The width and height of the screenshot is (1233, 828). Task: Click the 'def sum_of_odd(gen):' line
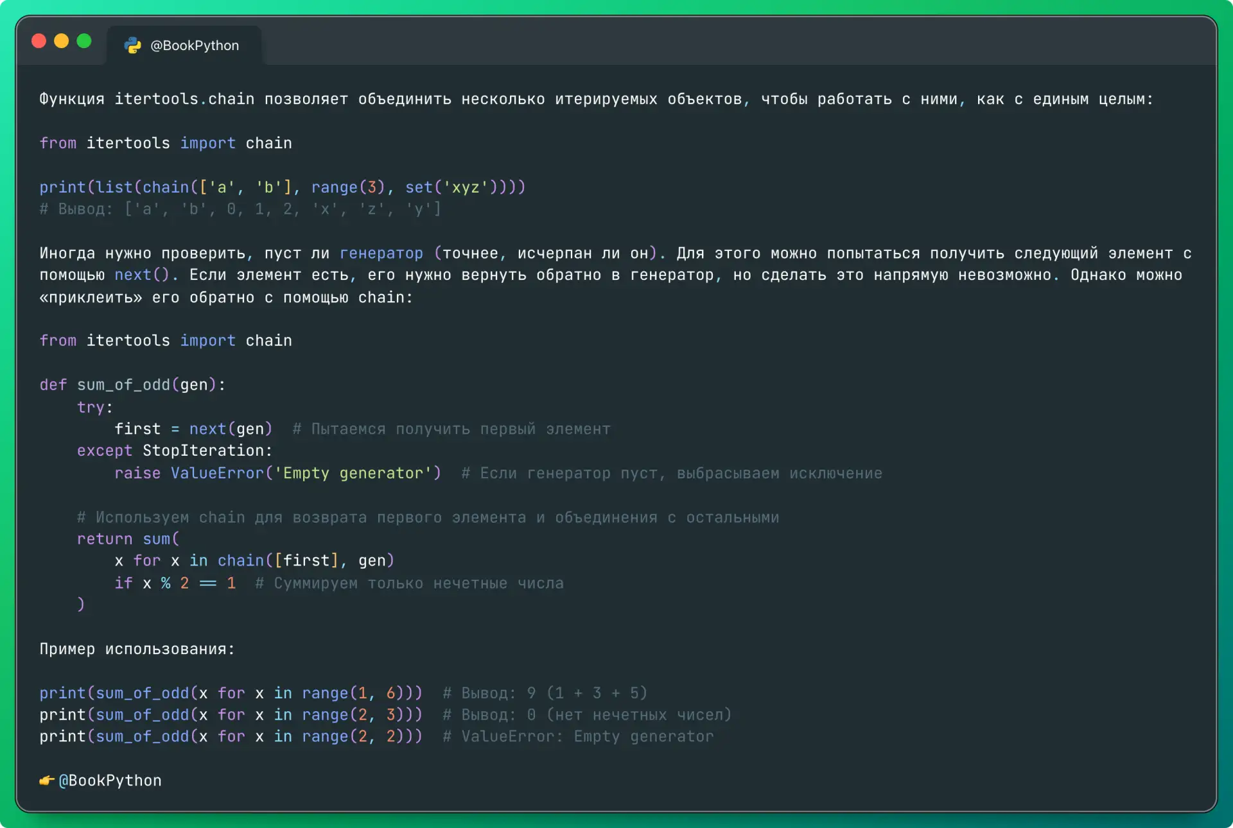[x=133, y=385]
